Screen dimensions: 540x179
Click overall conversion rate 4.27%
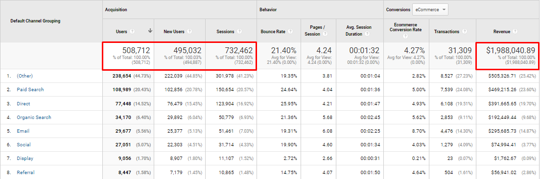coord(414,51)
